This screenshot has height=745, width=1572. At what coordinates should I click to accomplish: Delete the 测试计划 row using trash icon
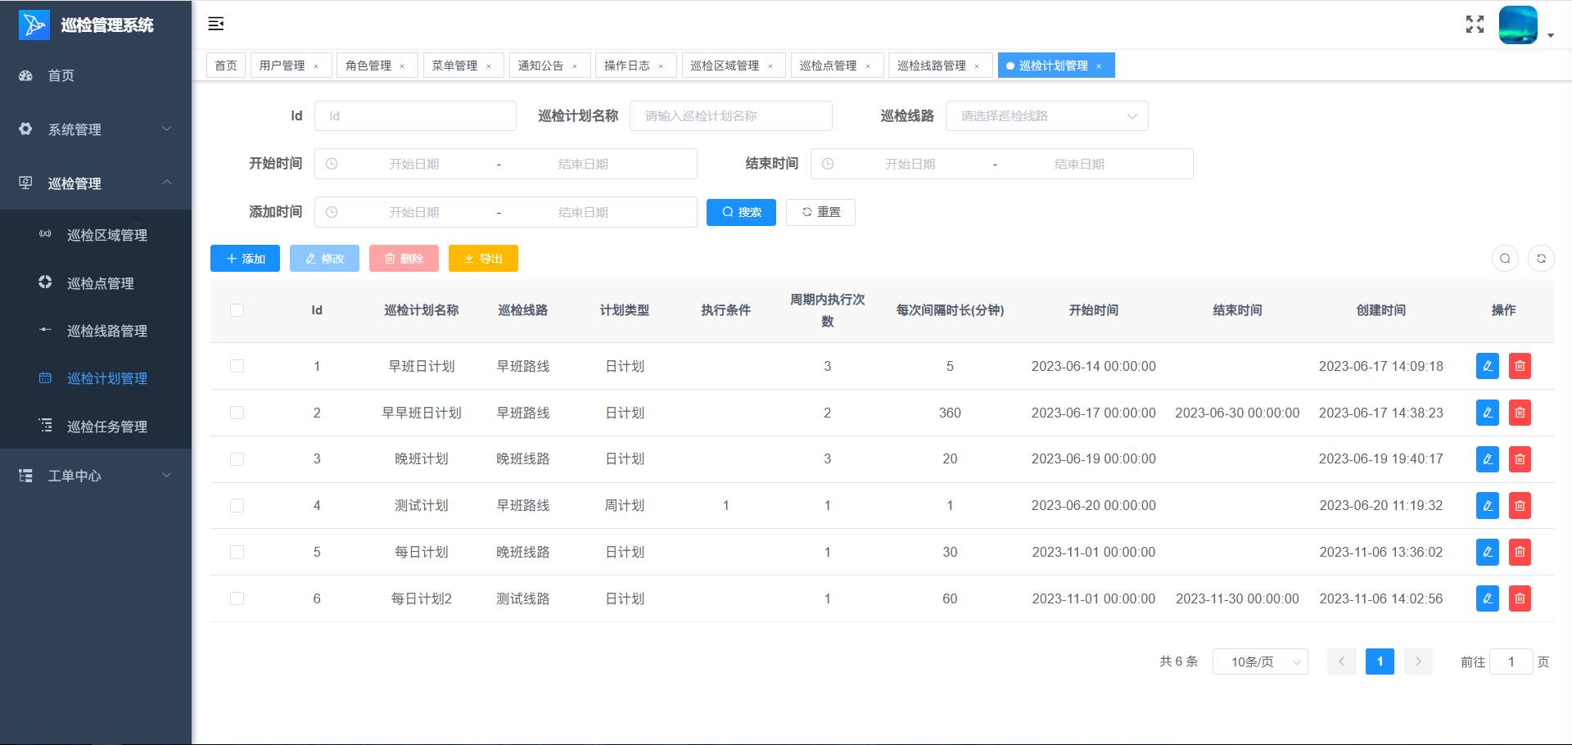(1520, 506)
